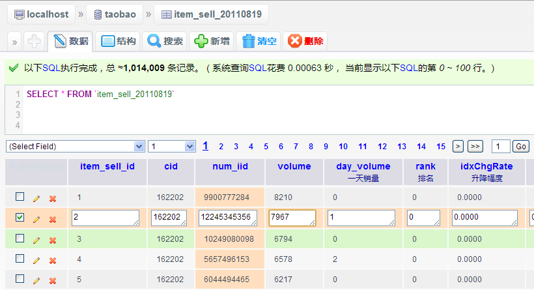The image size is (534, 290).
Task: Click the red delete icon for row 4
Action: coord(53,260)
